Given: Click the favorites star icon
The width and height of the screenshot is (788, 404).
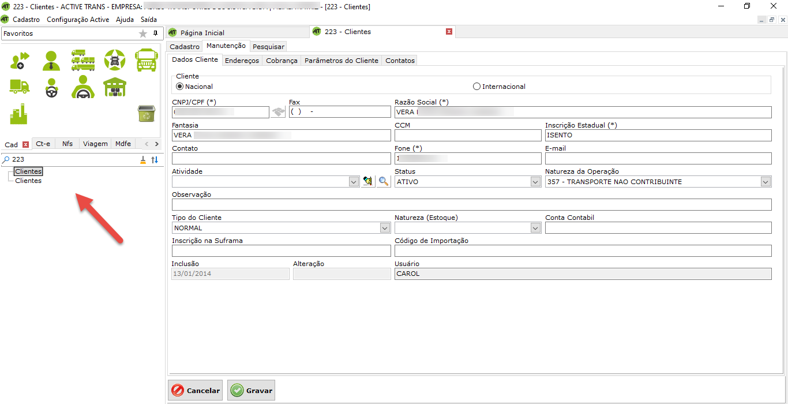Looking at the screenshot, I should tap(143, 34).
